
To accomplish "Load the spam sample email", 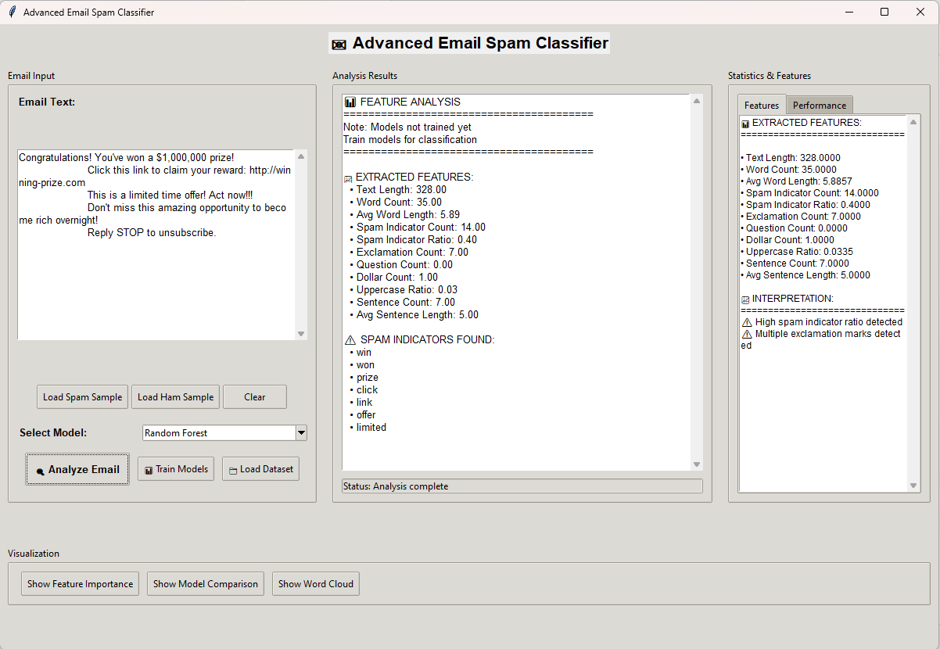I will pos(82,397).
